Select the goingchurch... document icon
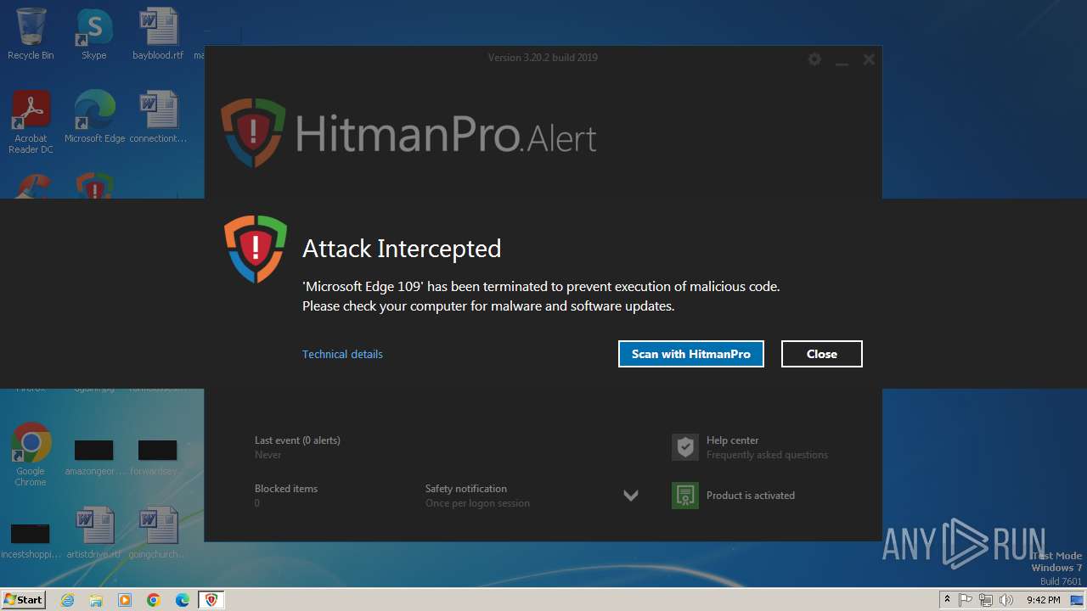 (158, 533)
